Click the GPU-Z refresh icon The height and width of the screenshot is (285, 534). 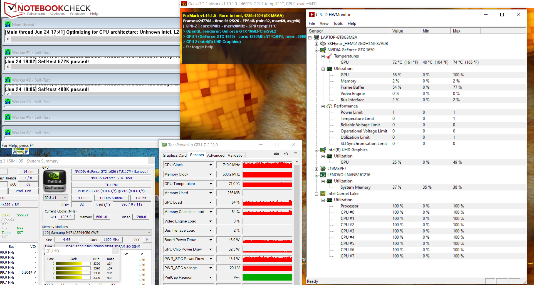coord(286,154)
